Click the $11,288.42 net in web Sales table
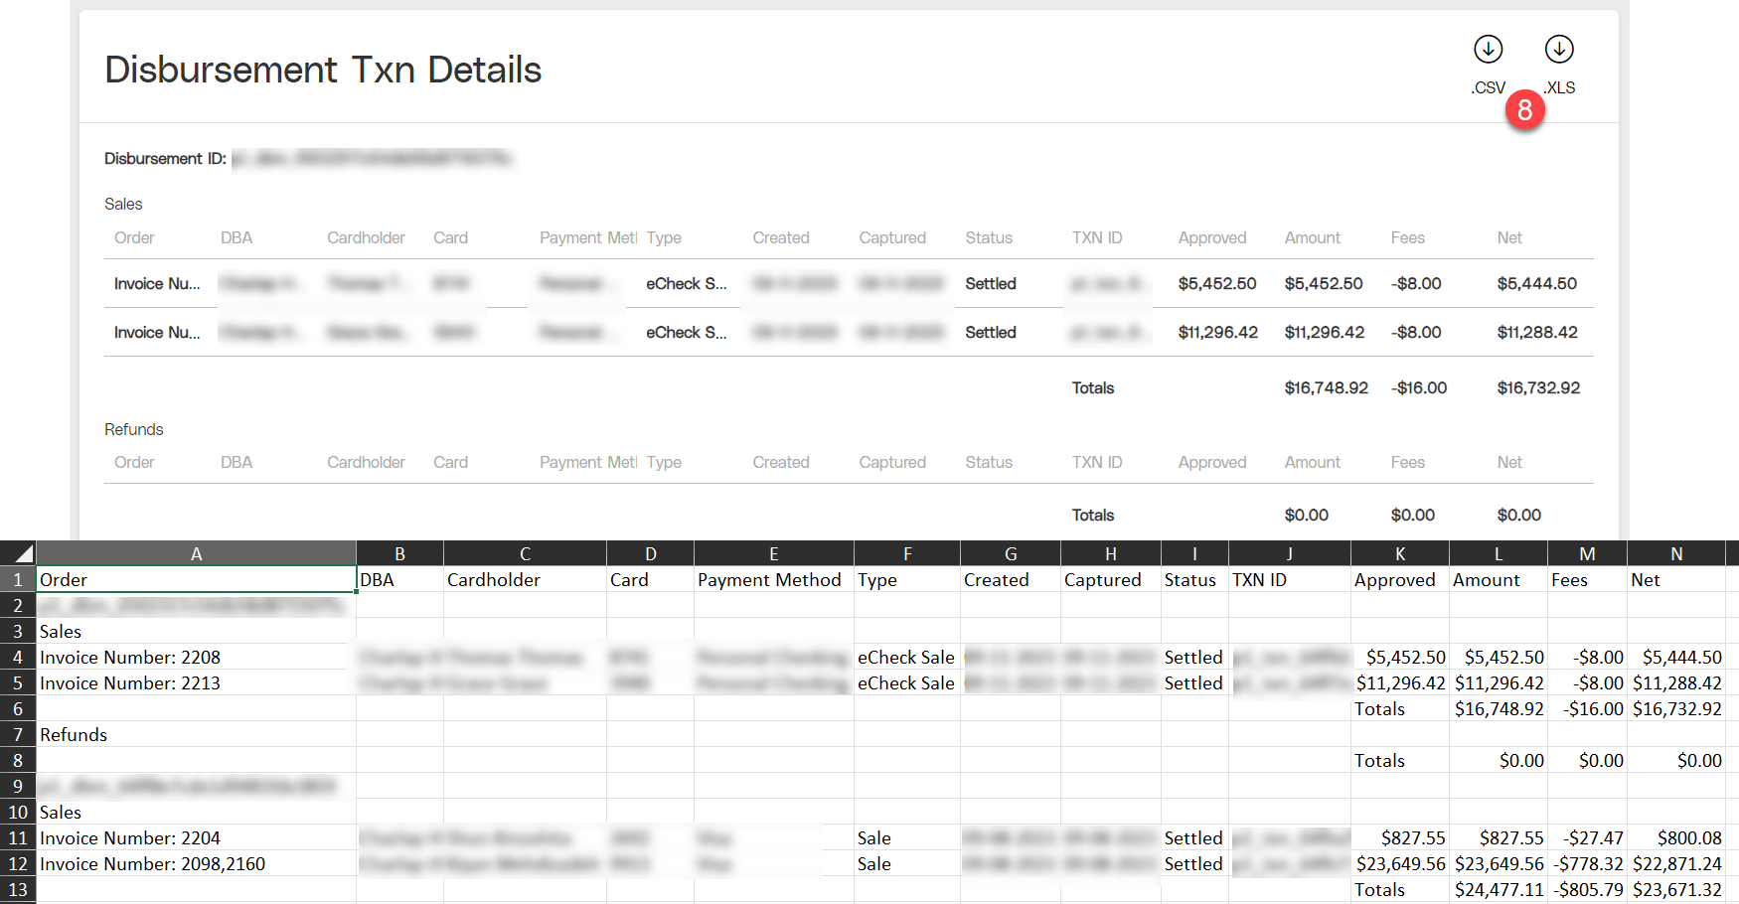 tap(1537, 332)
